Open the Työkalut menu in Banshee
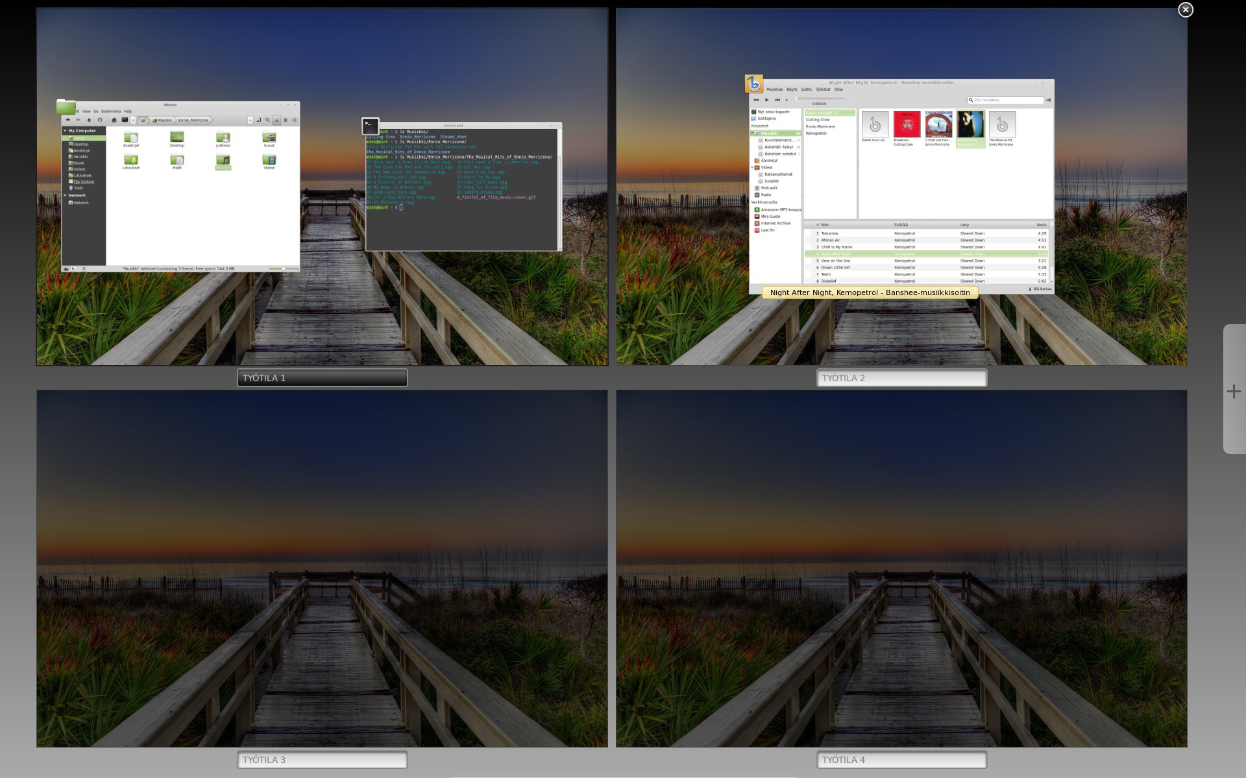This screenshot has width=1246, height=778. point(823,89)
